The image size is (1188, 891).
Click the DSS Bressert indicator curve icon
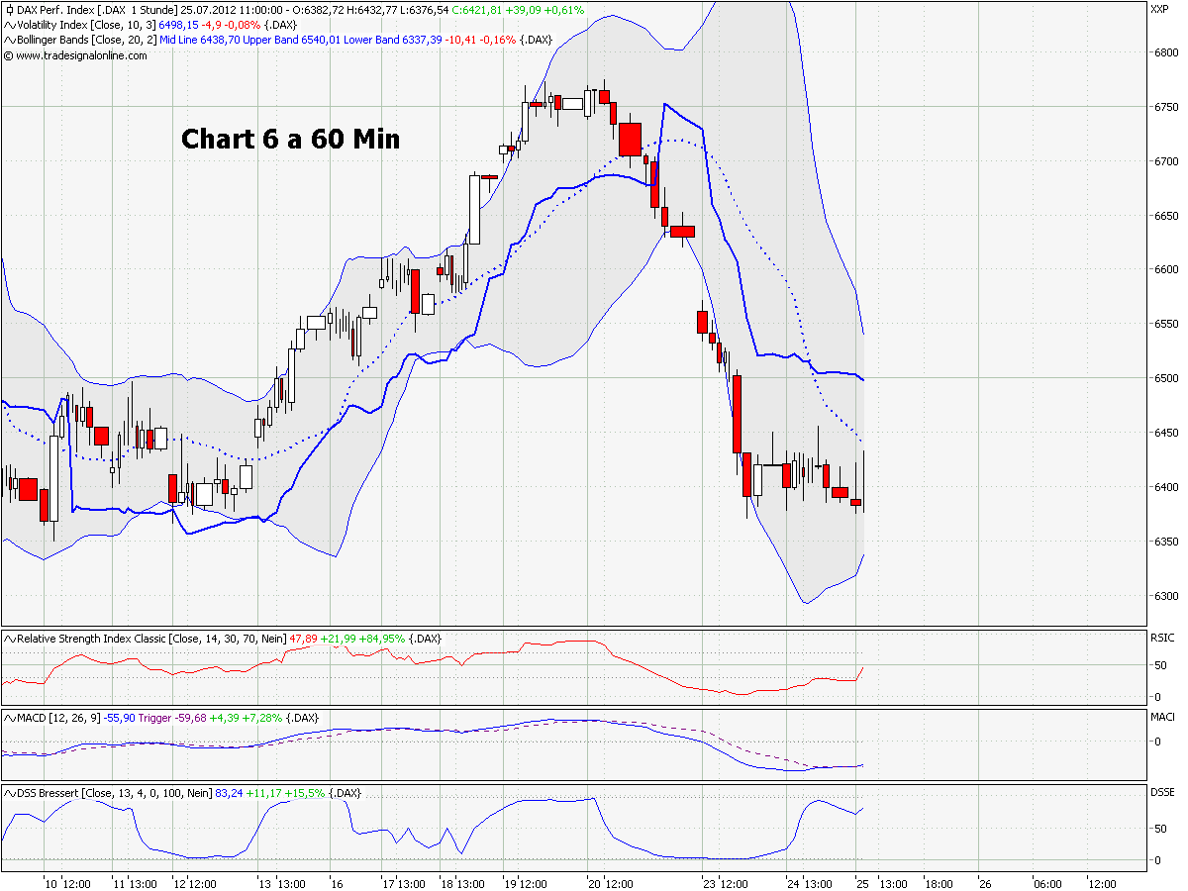10,791
